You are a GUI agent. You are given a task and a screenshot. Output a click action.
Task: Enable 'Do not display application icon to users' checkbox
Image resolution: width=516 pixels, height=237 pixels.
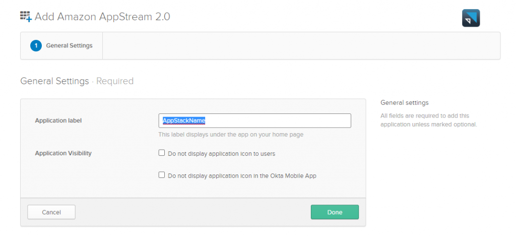pyautogui.click(x=162, y=153)
